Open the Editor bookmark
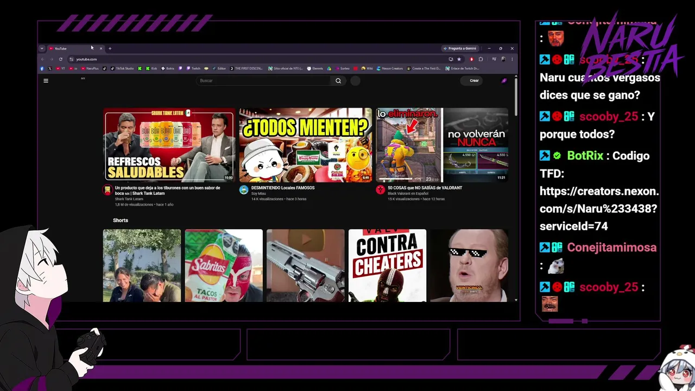This screenshot has height=391, width=695. click(x=219, y=68)
